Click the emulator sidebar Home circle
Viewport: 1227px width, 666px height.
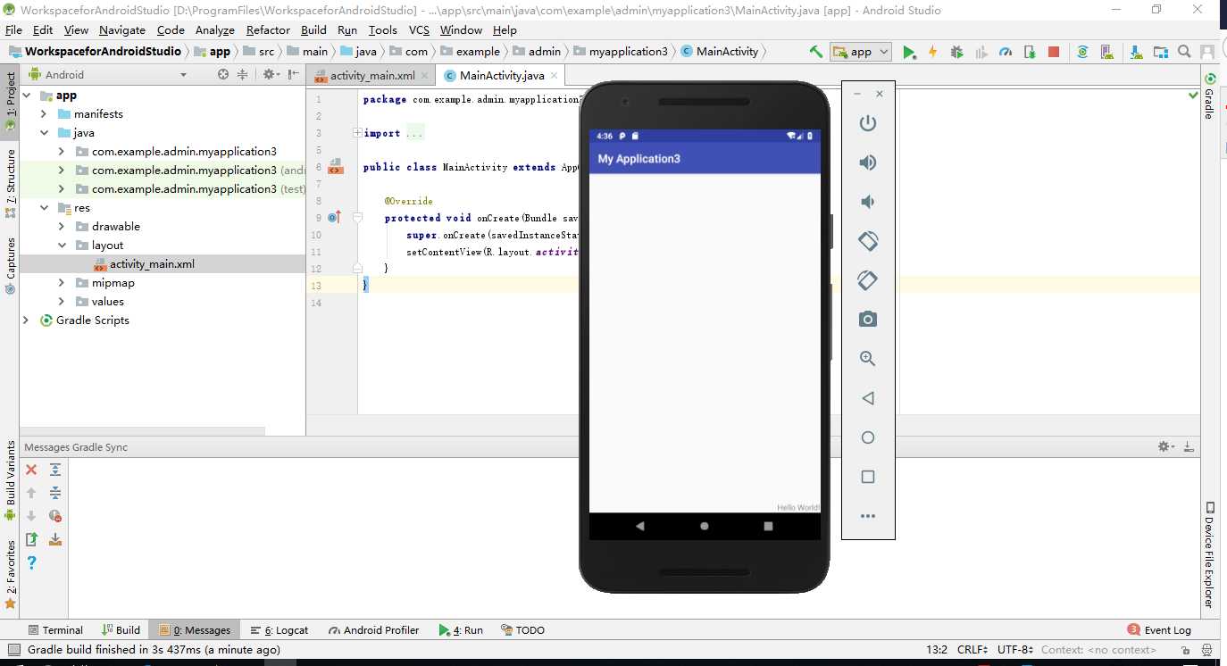coord(868,437)
